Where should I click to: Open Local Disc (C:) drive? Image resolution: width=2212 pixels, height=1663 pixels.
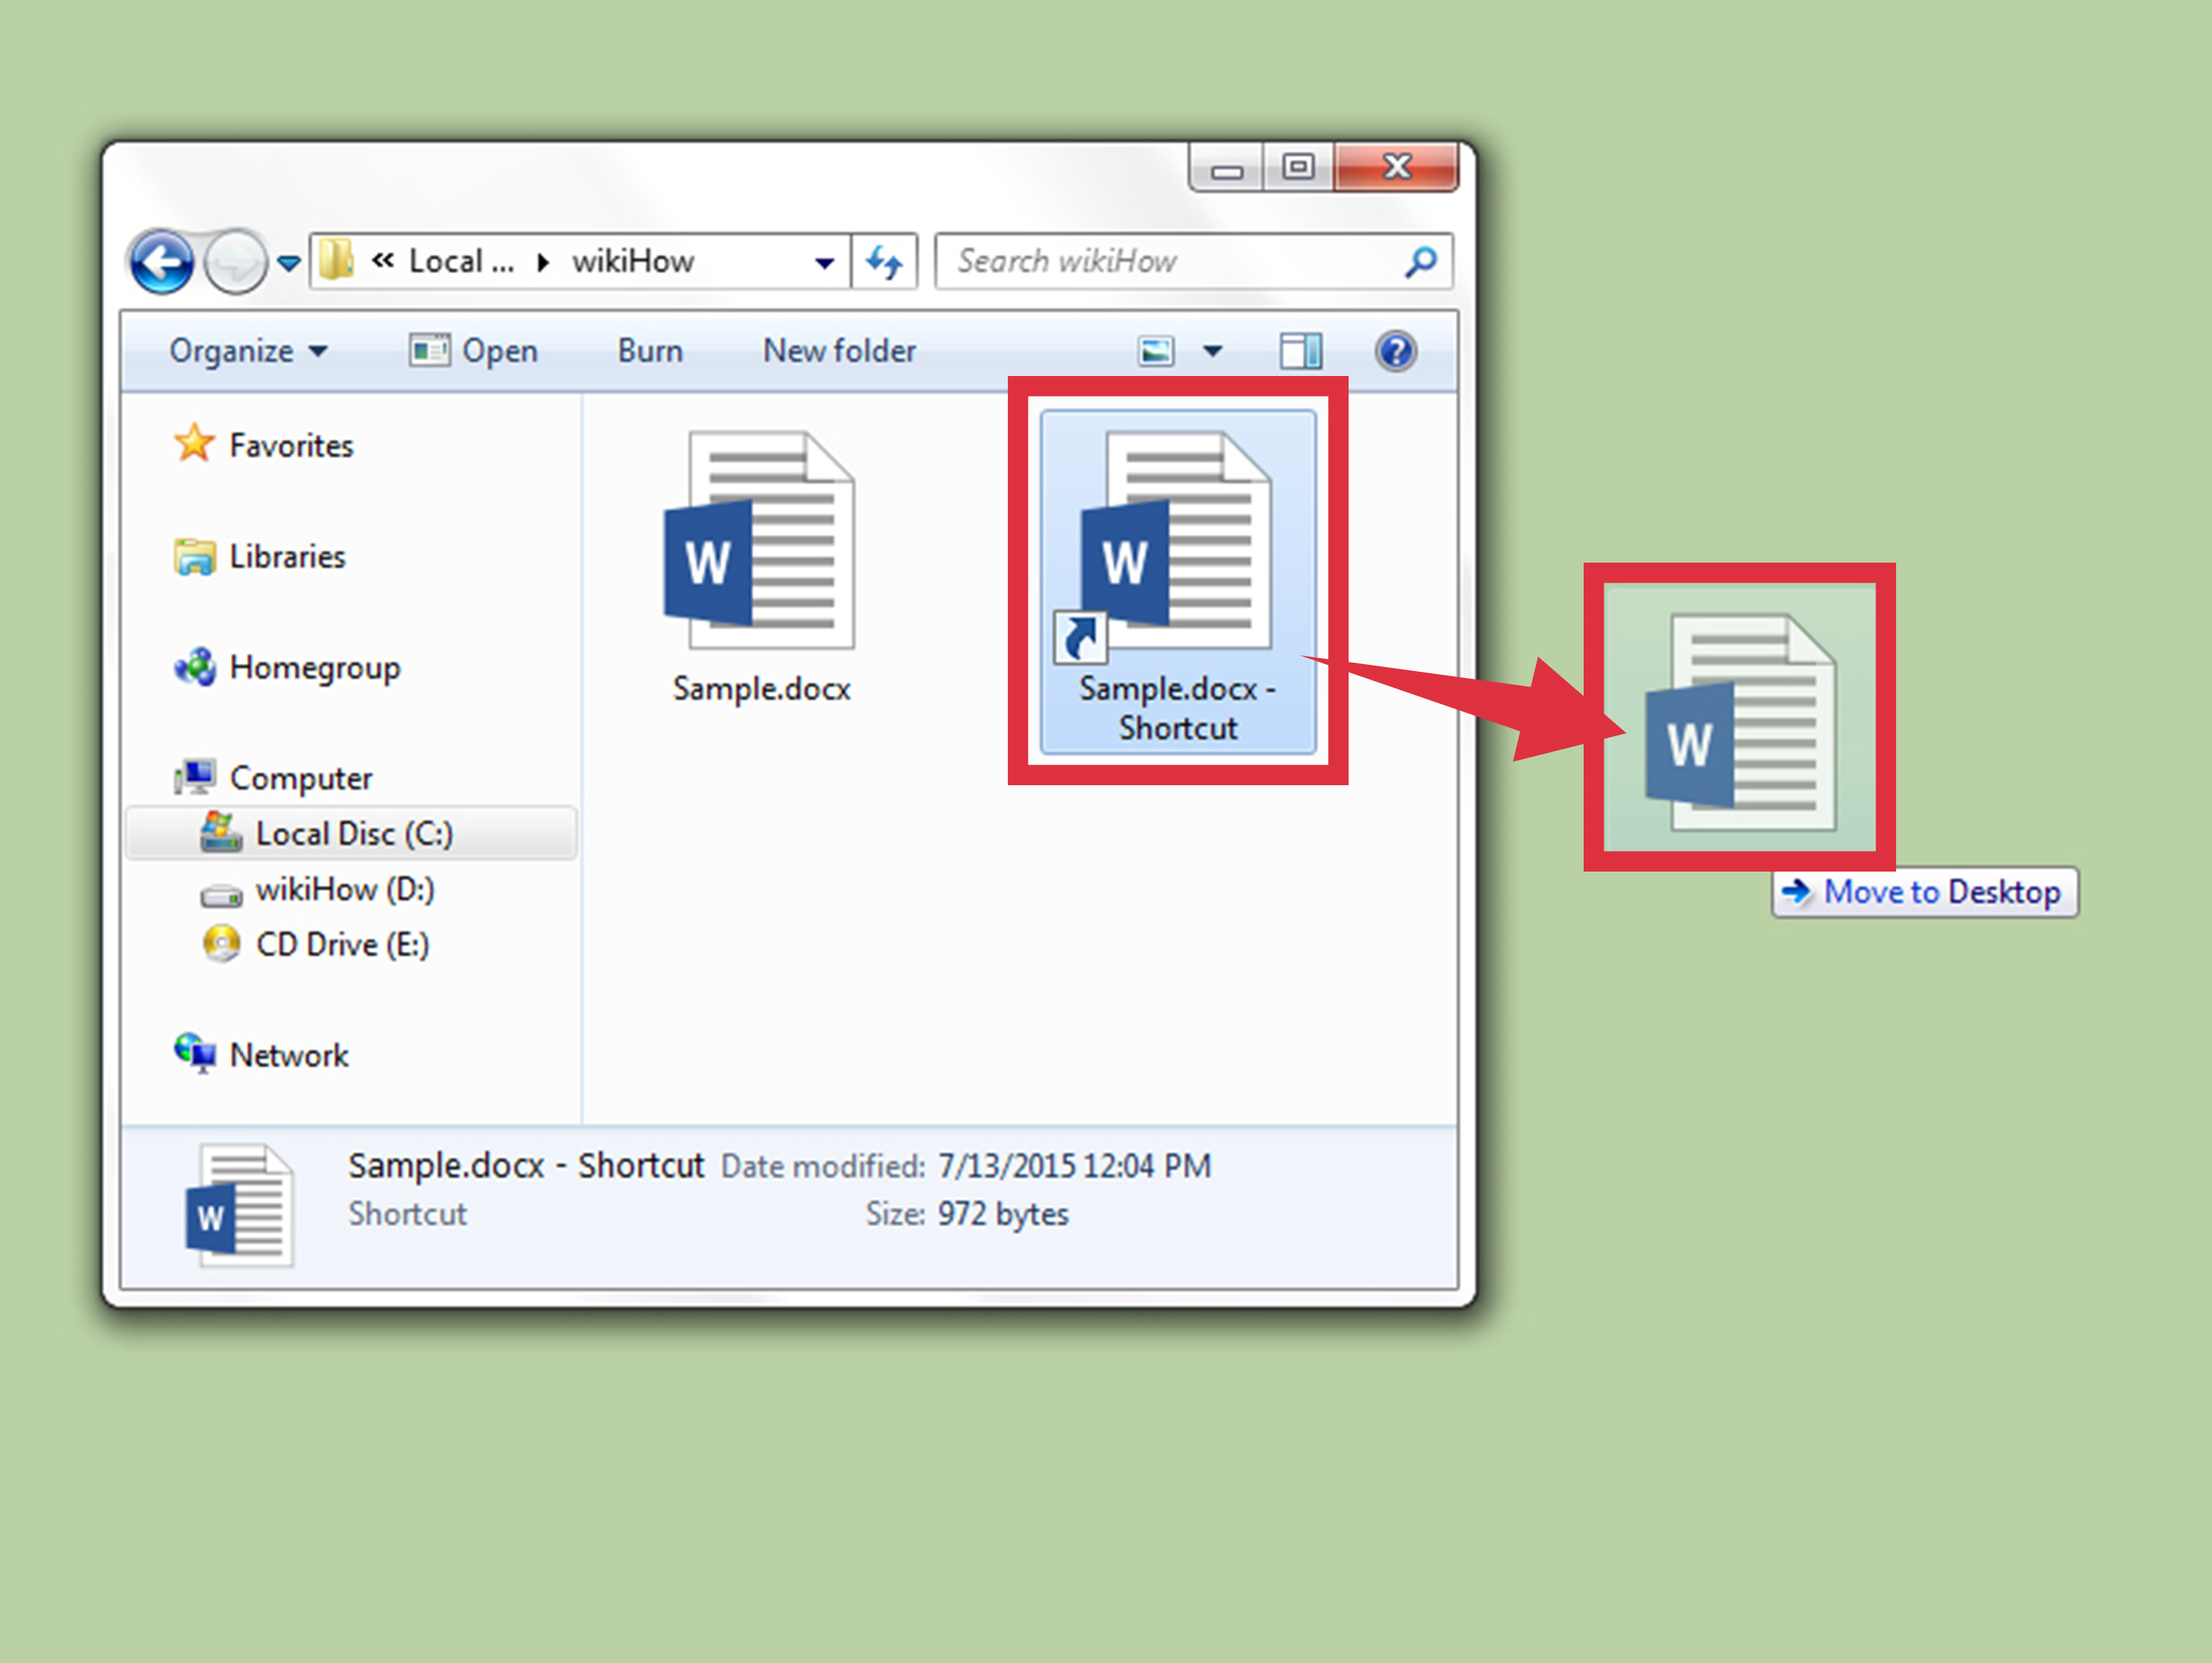click(353, 833)
